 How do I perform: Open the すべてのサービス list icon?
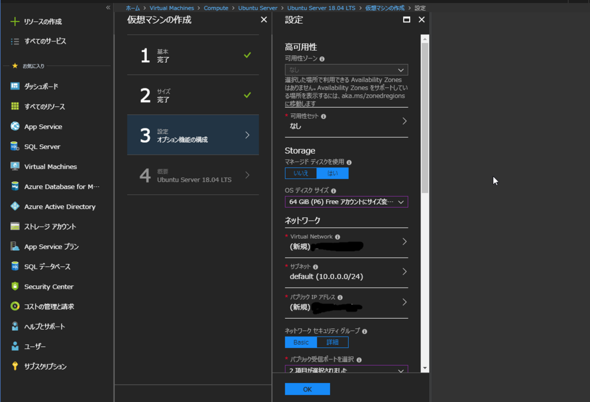click(x=14, y=41)
